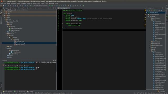Image resolution: width=168 pixels, height=94 pixels.
Task: Click the UTF-8 encoding status bar entry
Action: [142, 93]
